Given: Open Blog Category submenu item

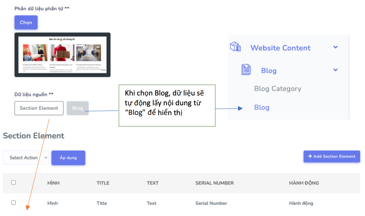Looking at the screenshot, I should pos(277,89).
